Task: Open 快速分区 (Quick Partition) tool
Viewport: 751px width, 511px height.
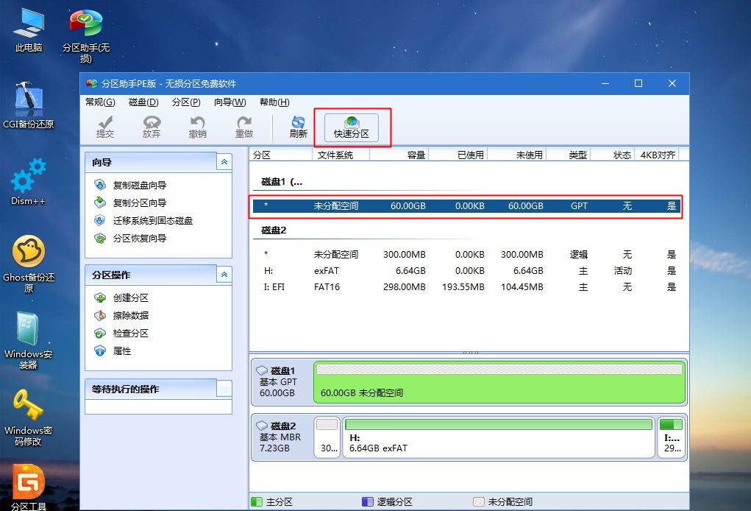Action: 352,127
